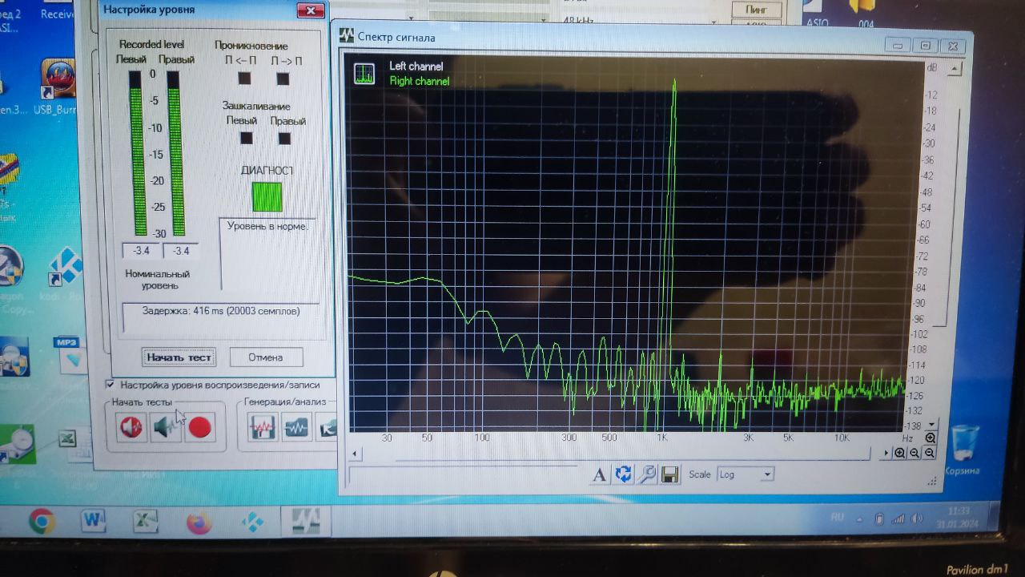
Task: Launch Firefox from taskbar
Action: [x=199, y=523]
